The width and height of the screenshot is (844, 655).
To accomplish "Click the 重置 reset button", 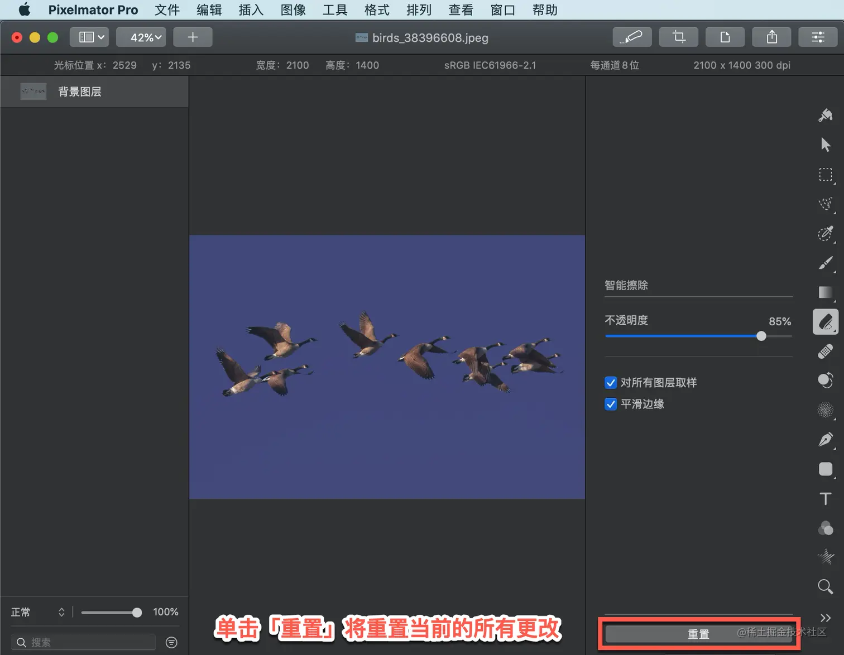I will (x=699, y=634).
